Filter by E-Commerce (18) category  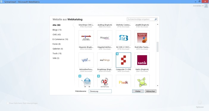pyautogui.click(x=60, y=39)
